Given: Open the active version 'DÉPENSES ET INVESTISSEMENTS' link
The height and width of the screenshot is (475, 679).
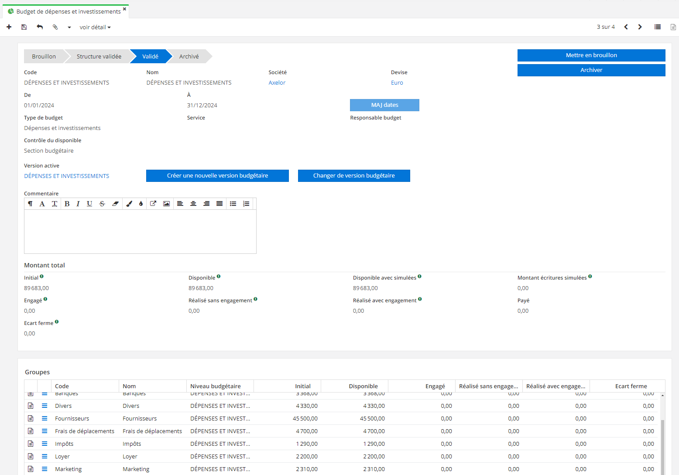Looking at the screenshot, I should 67,176.
